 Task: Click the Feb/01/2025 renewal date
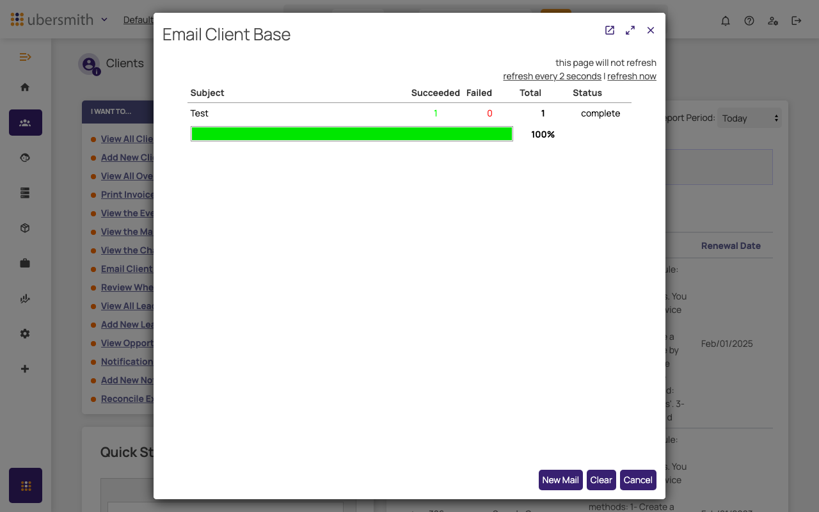[x=727, y=344]
